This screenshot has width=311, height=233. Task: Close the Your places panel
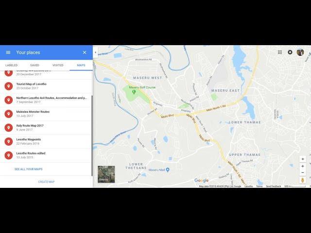point(85,52)
